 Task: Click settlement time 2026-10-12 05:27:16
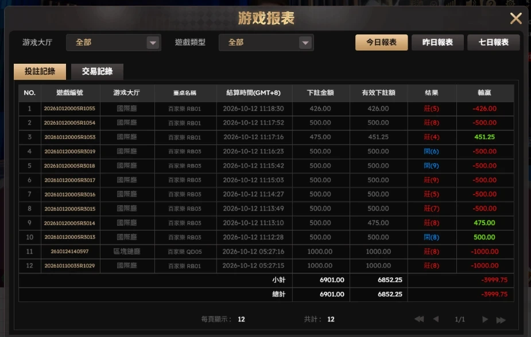[253, 251]
